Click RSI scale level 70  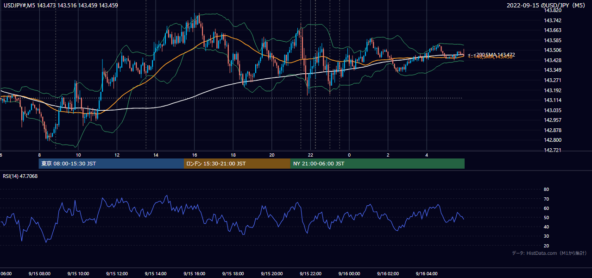tap(546, 199)
